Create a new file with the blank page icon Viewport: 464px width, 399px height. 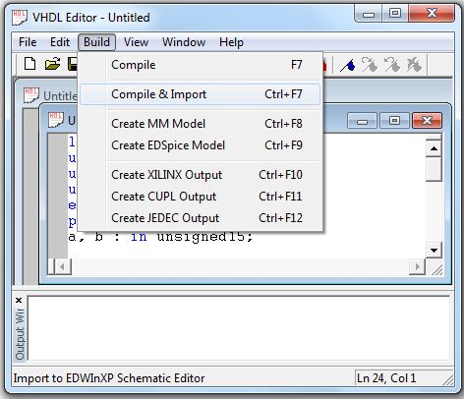click(30, 64)
